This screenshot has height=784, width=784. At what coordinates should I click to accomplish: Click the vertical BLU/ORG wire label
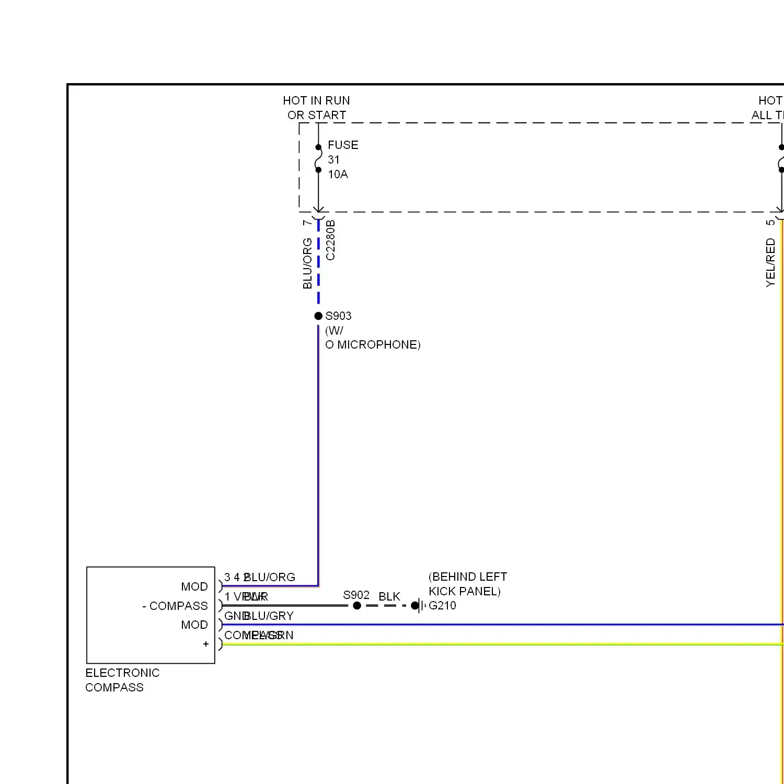pos(307,263)
